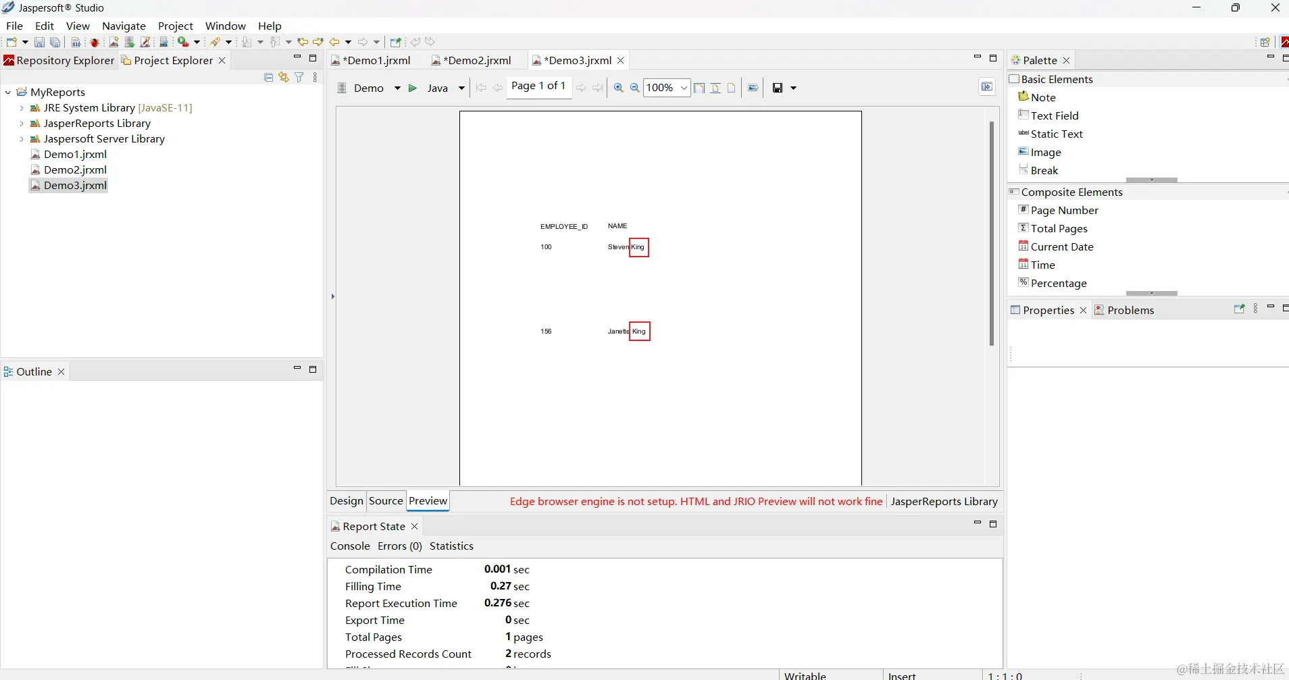Switch to the Source tab
This screenshot has width=1289, height=680.
click(386, 501)
